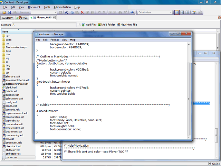221x166 pixels.
Task: Select the horizontal split layout icon
Action: coord(182,12)
